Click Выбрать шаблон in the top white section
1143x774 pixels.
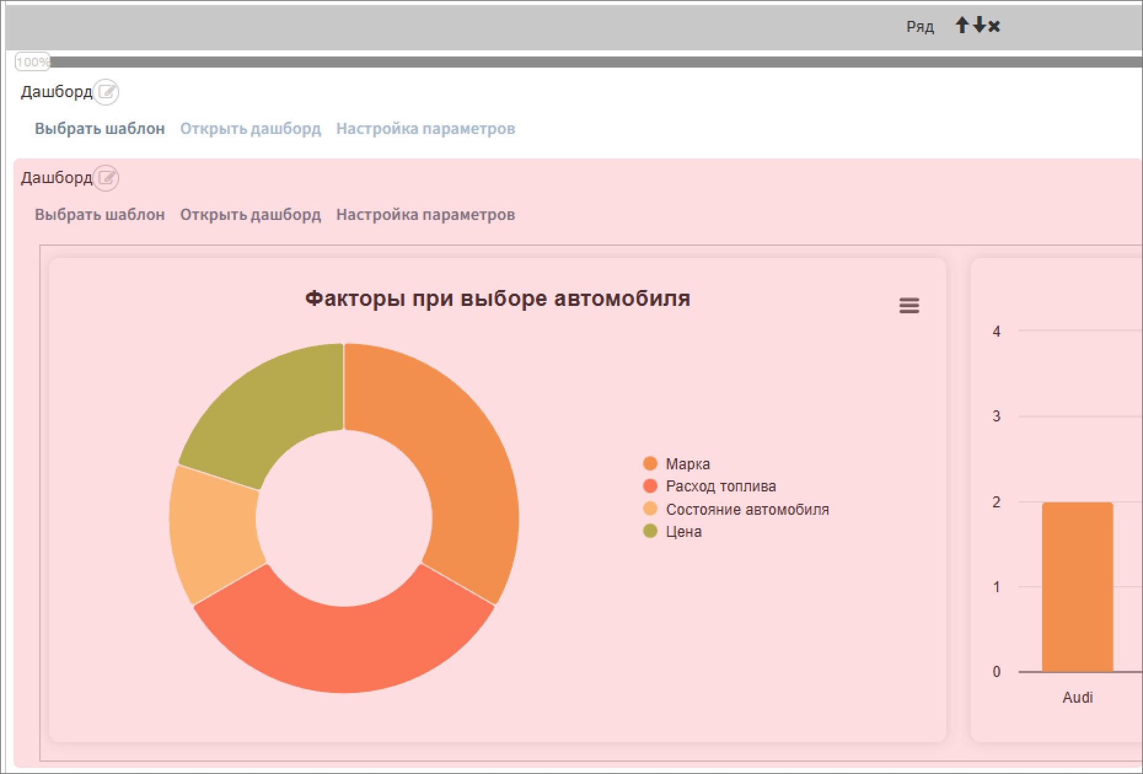(100, 129)
